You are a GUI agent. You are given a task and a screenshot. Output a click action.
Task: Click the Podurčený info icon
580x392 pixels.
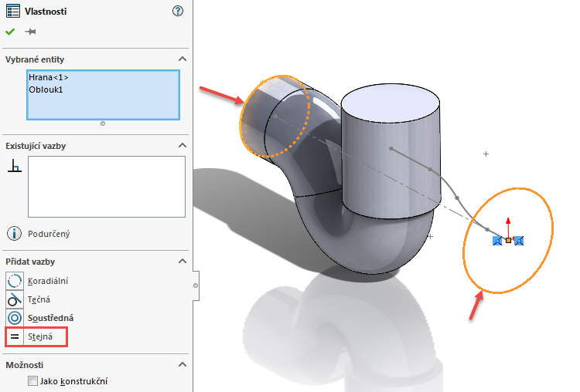pos(15,234)
